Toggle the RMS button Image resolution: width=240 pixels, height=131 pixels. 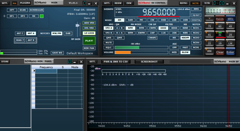196,9
